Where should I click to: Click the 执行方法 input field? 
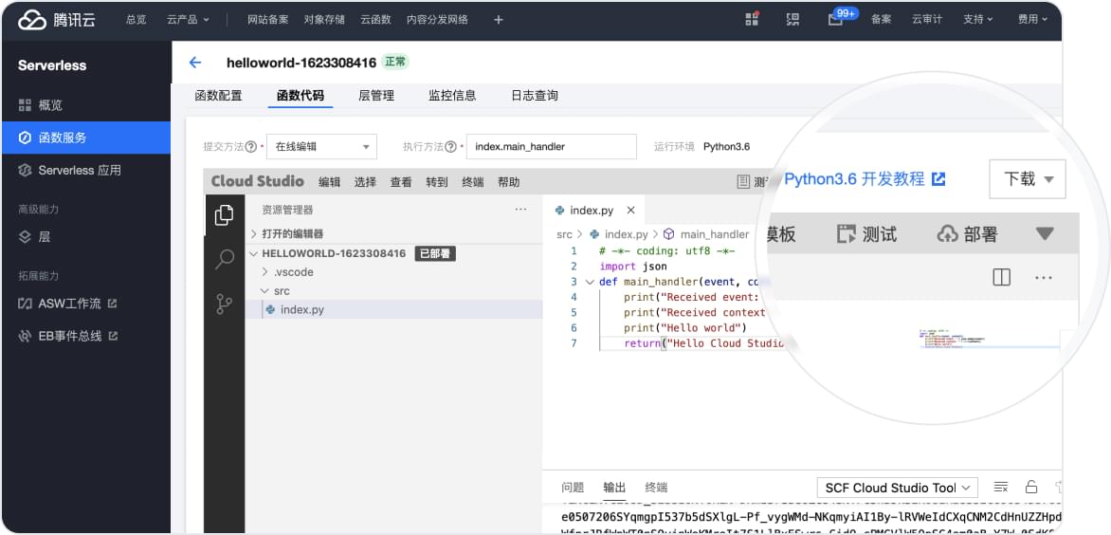(x=552, y=147)
